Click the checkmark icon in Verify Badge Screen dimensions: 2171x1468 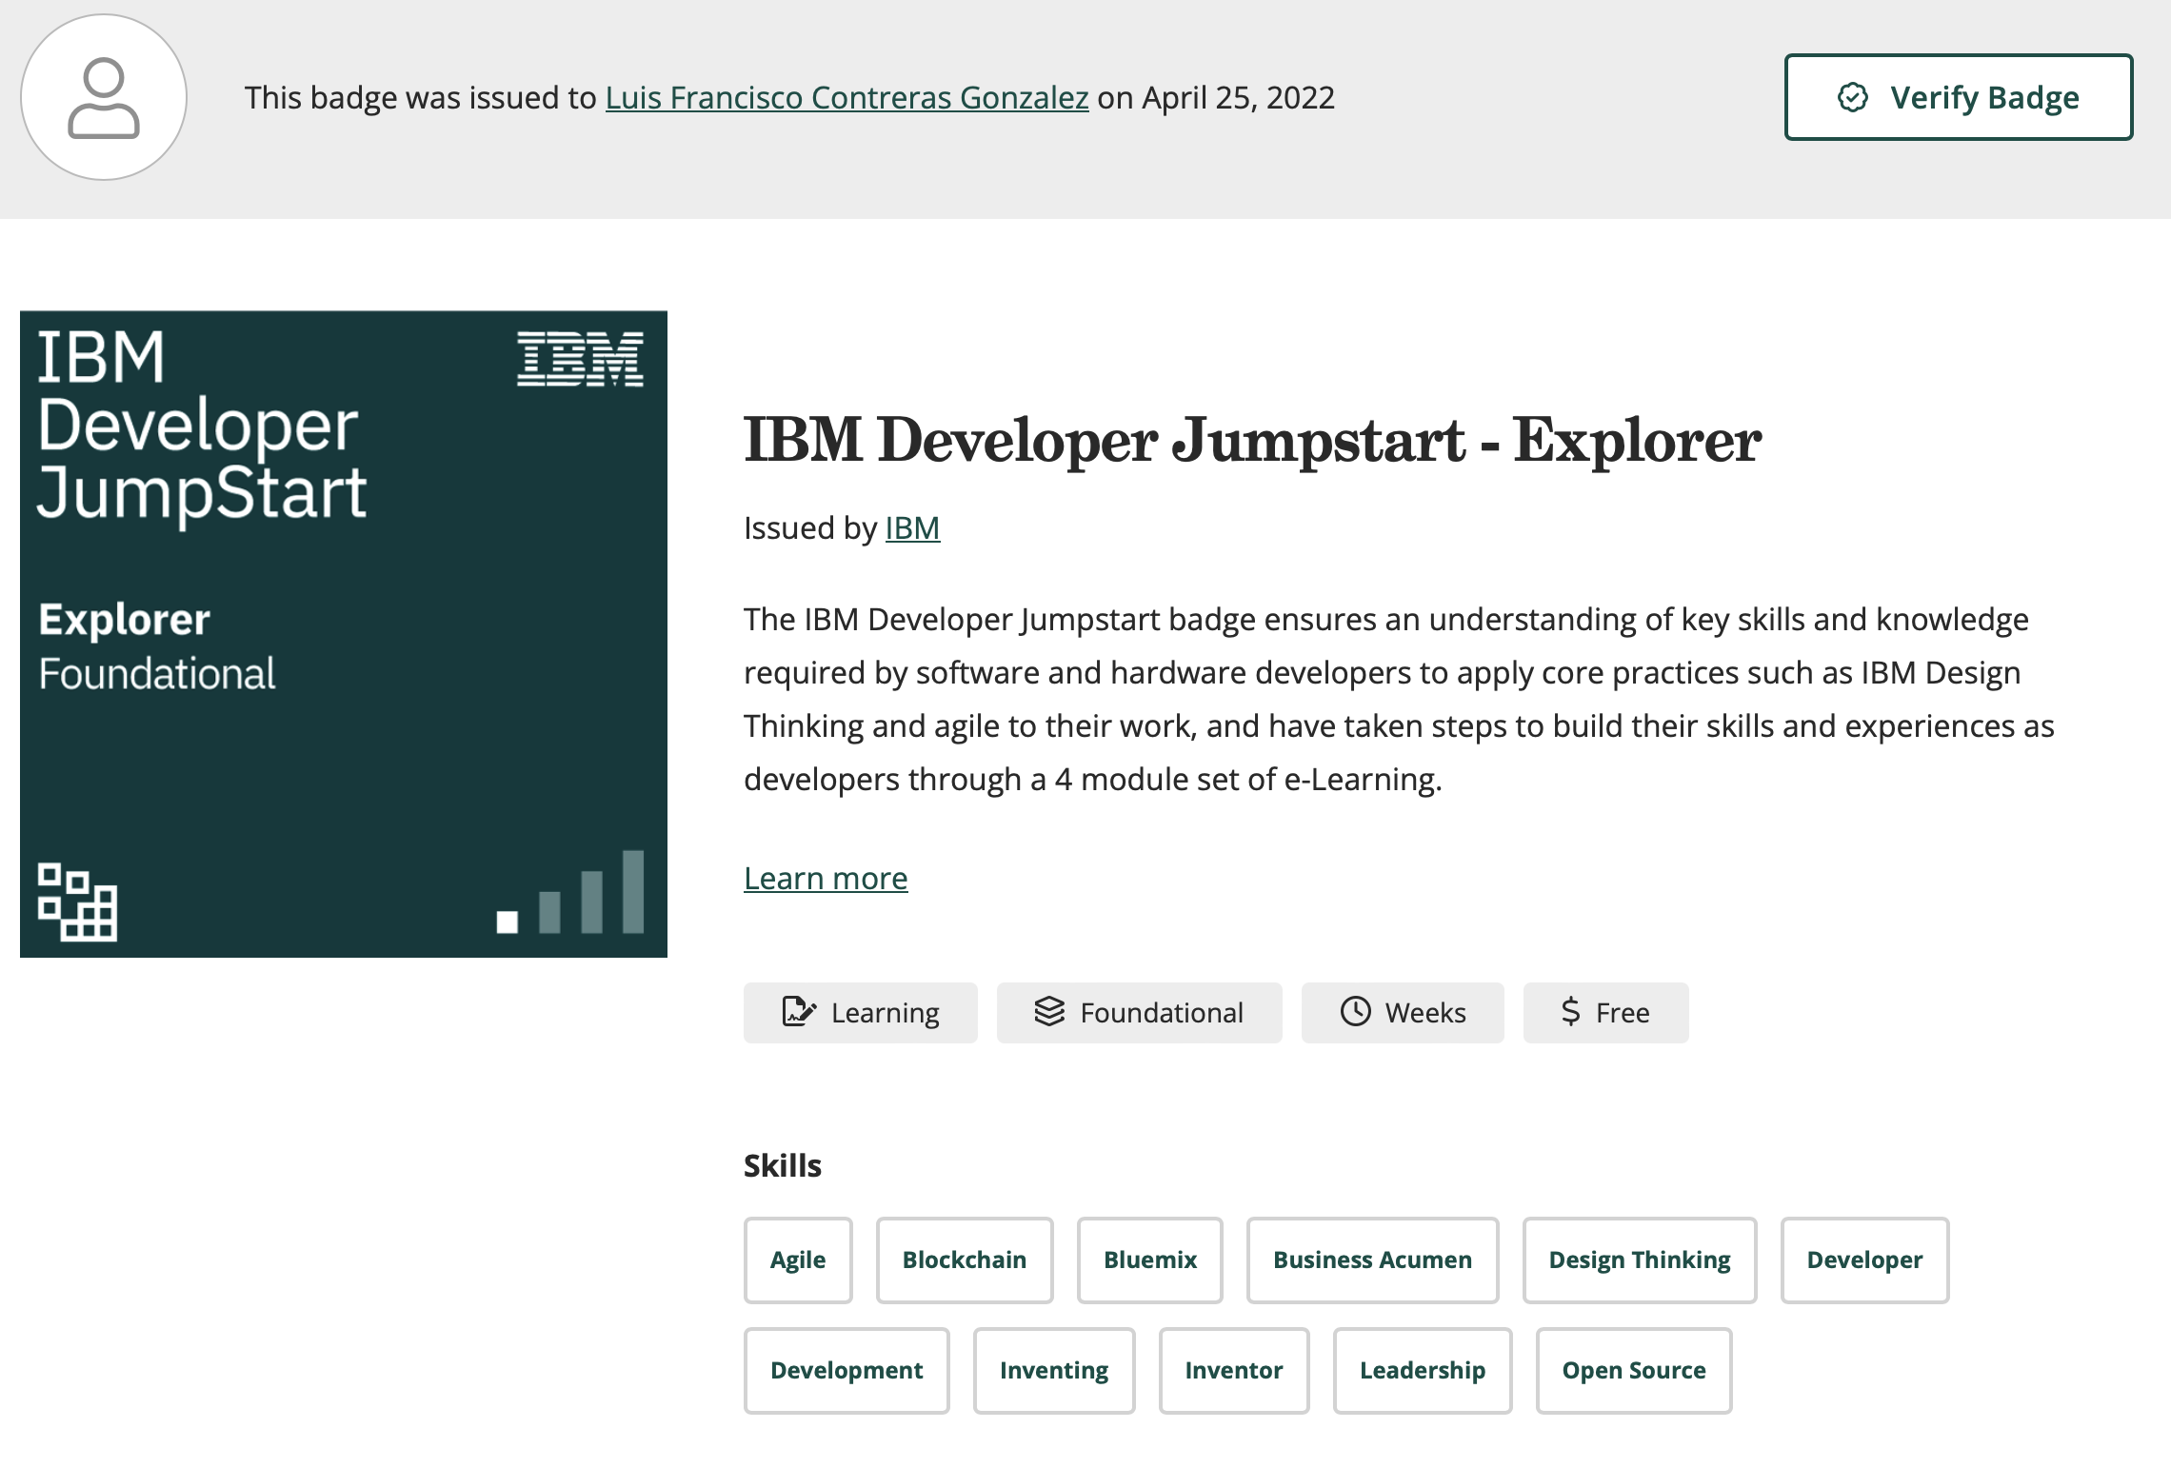[x=1852, y=97]
